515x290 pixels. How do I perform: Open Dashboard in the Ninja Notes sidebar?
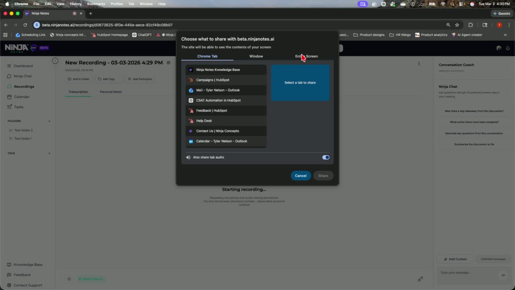(x=23, y=66)
